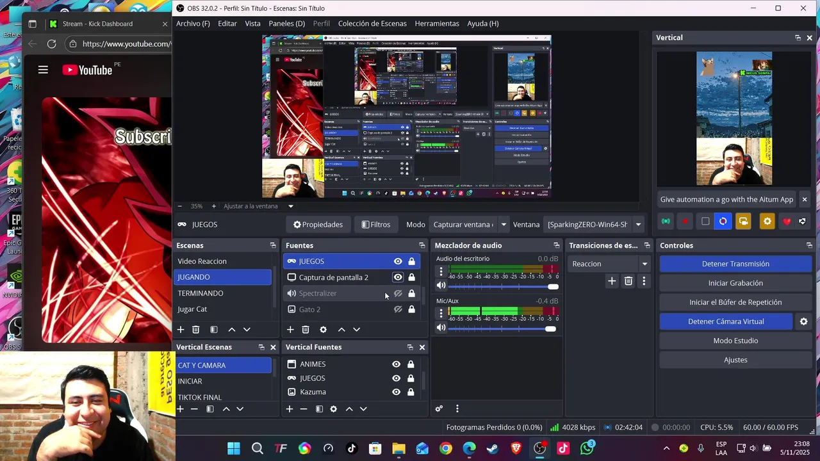The width and height of the screenshot is (820, 461).
Task: Mute Mic/Aux speaker icon
Action: coord(441,328)
